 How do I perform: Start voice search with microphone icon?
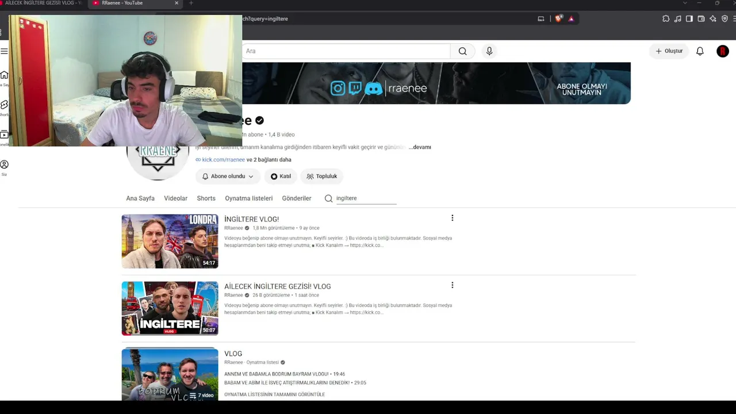pos(489,51)
